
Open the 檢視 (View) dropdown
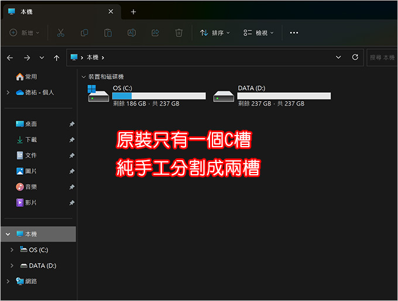click(259, 33)
